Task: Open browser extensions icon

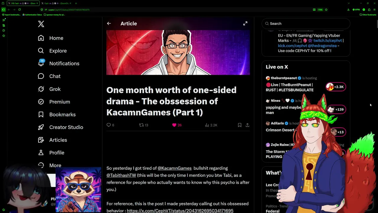Action: coord(369,9)
